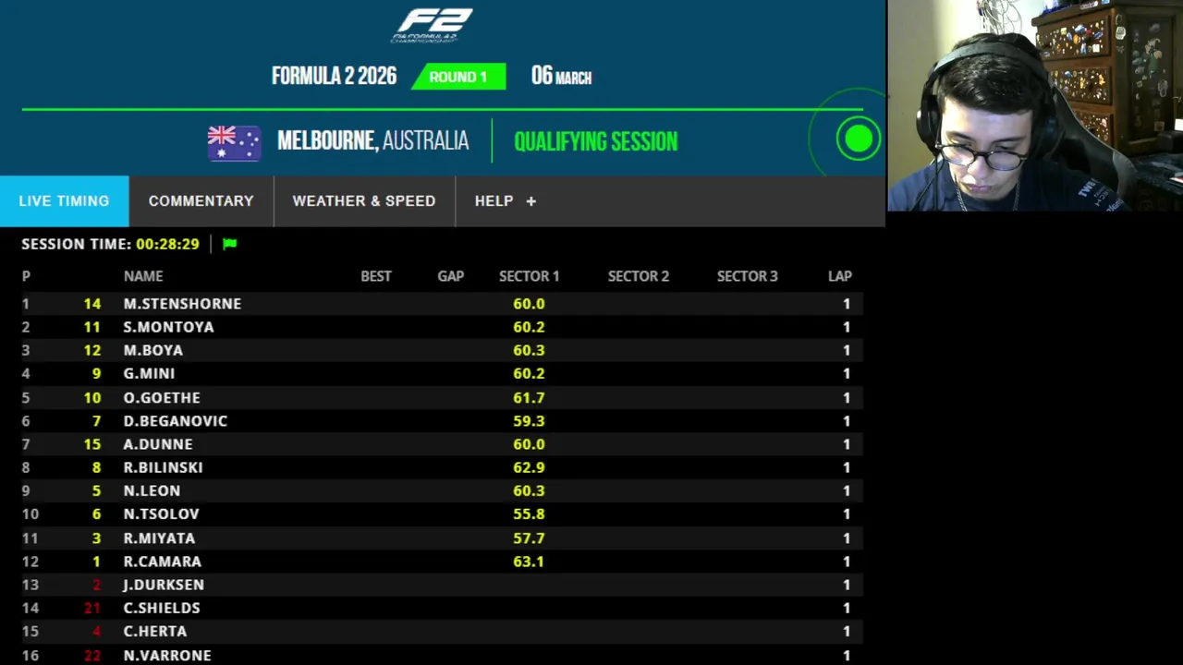Image resolution: width=1183 pixels, height=665 pixels.
Task: Click car number 14 for Stenshorne
Action: pyautogui.click(x=92, y=304)
